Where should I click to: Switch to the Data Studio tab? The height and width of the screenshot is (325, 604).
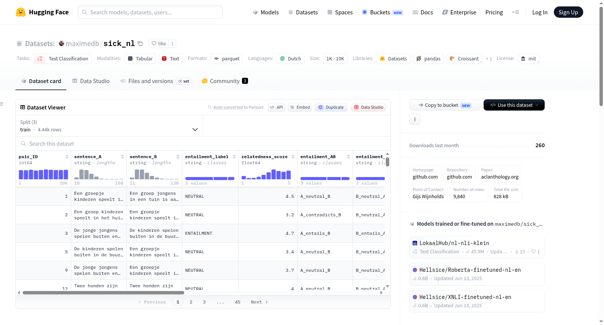[91, 81]
